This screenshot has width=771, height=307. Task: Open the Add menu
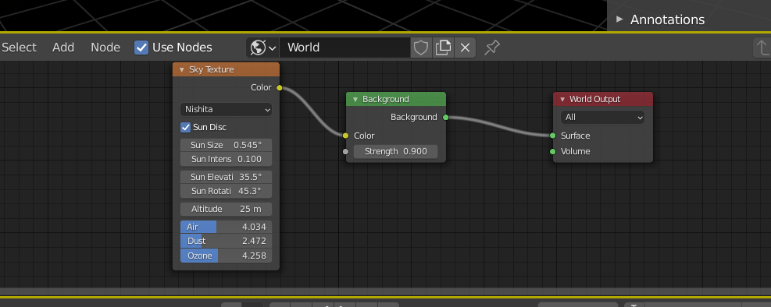[x=63, y=48]
